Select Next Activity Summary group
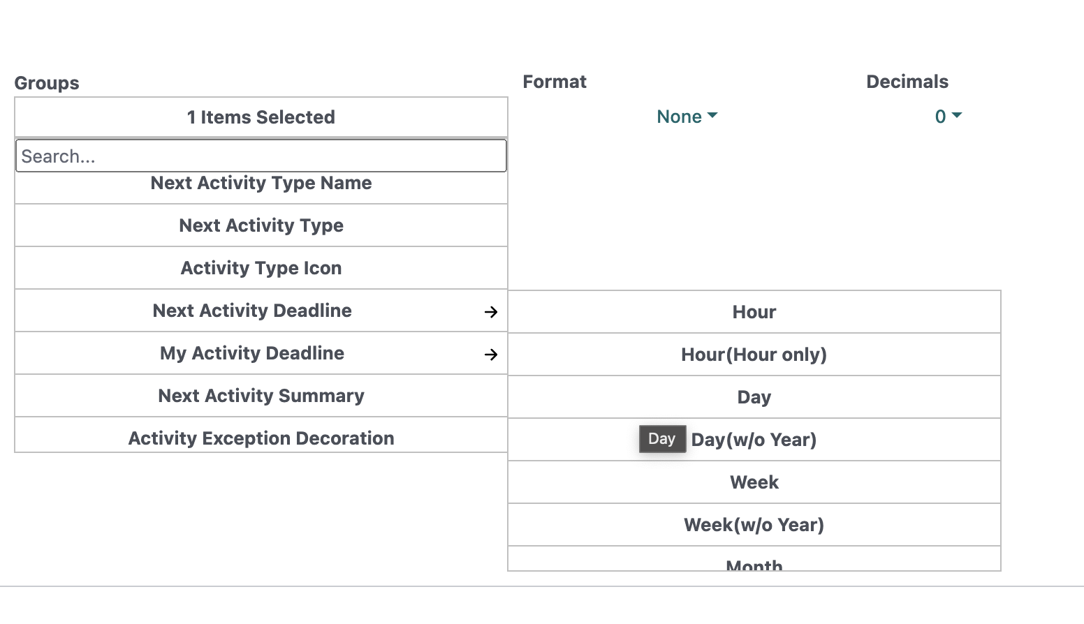Screen dimensions: 1084x624 coord(261,396)
